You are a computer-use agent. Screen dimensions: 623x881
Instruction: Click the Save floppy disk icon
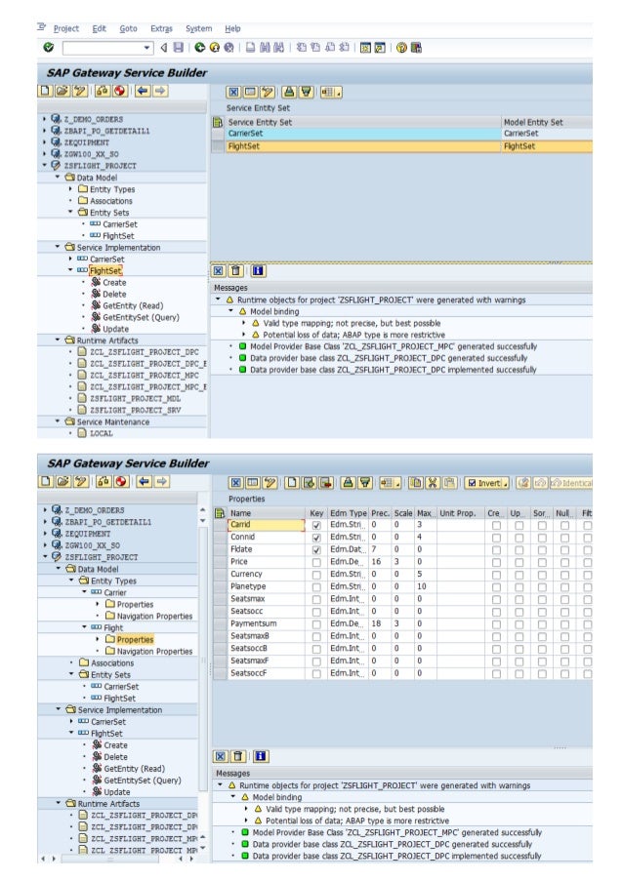tap(179, 47)
